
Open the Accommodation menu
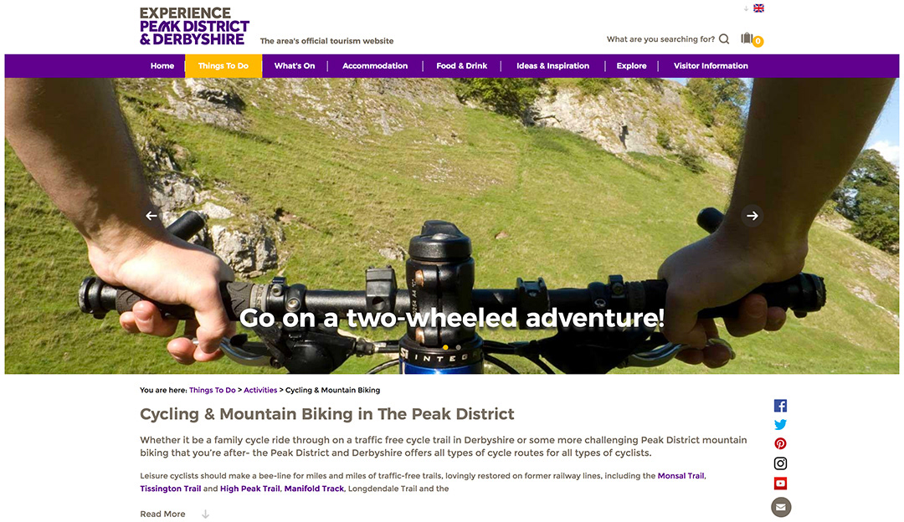coord(375,66)
